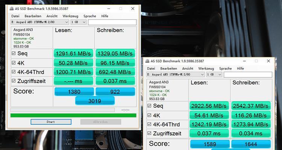Open the Datei menu in the right window
The image size is (282, 150).
[x=151, y=69]
